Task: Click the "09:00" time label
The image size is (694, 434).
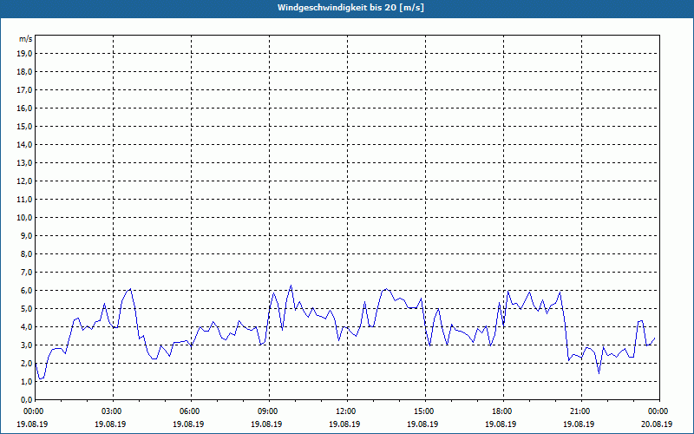Action: pos(269,411)
